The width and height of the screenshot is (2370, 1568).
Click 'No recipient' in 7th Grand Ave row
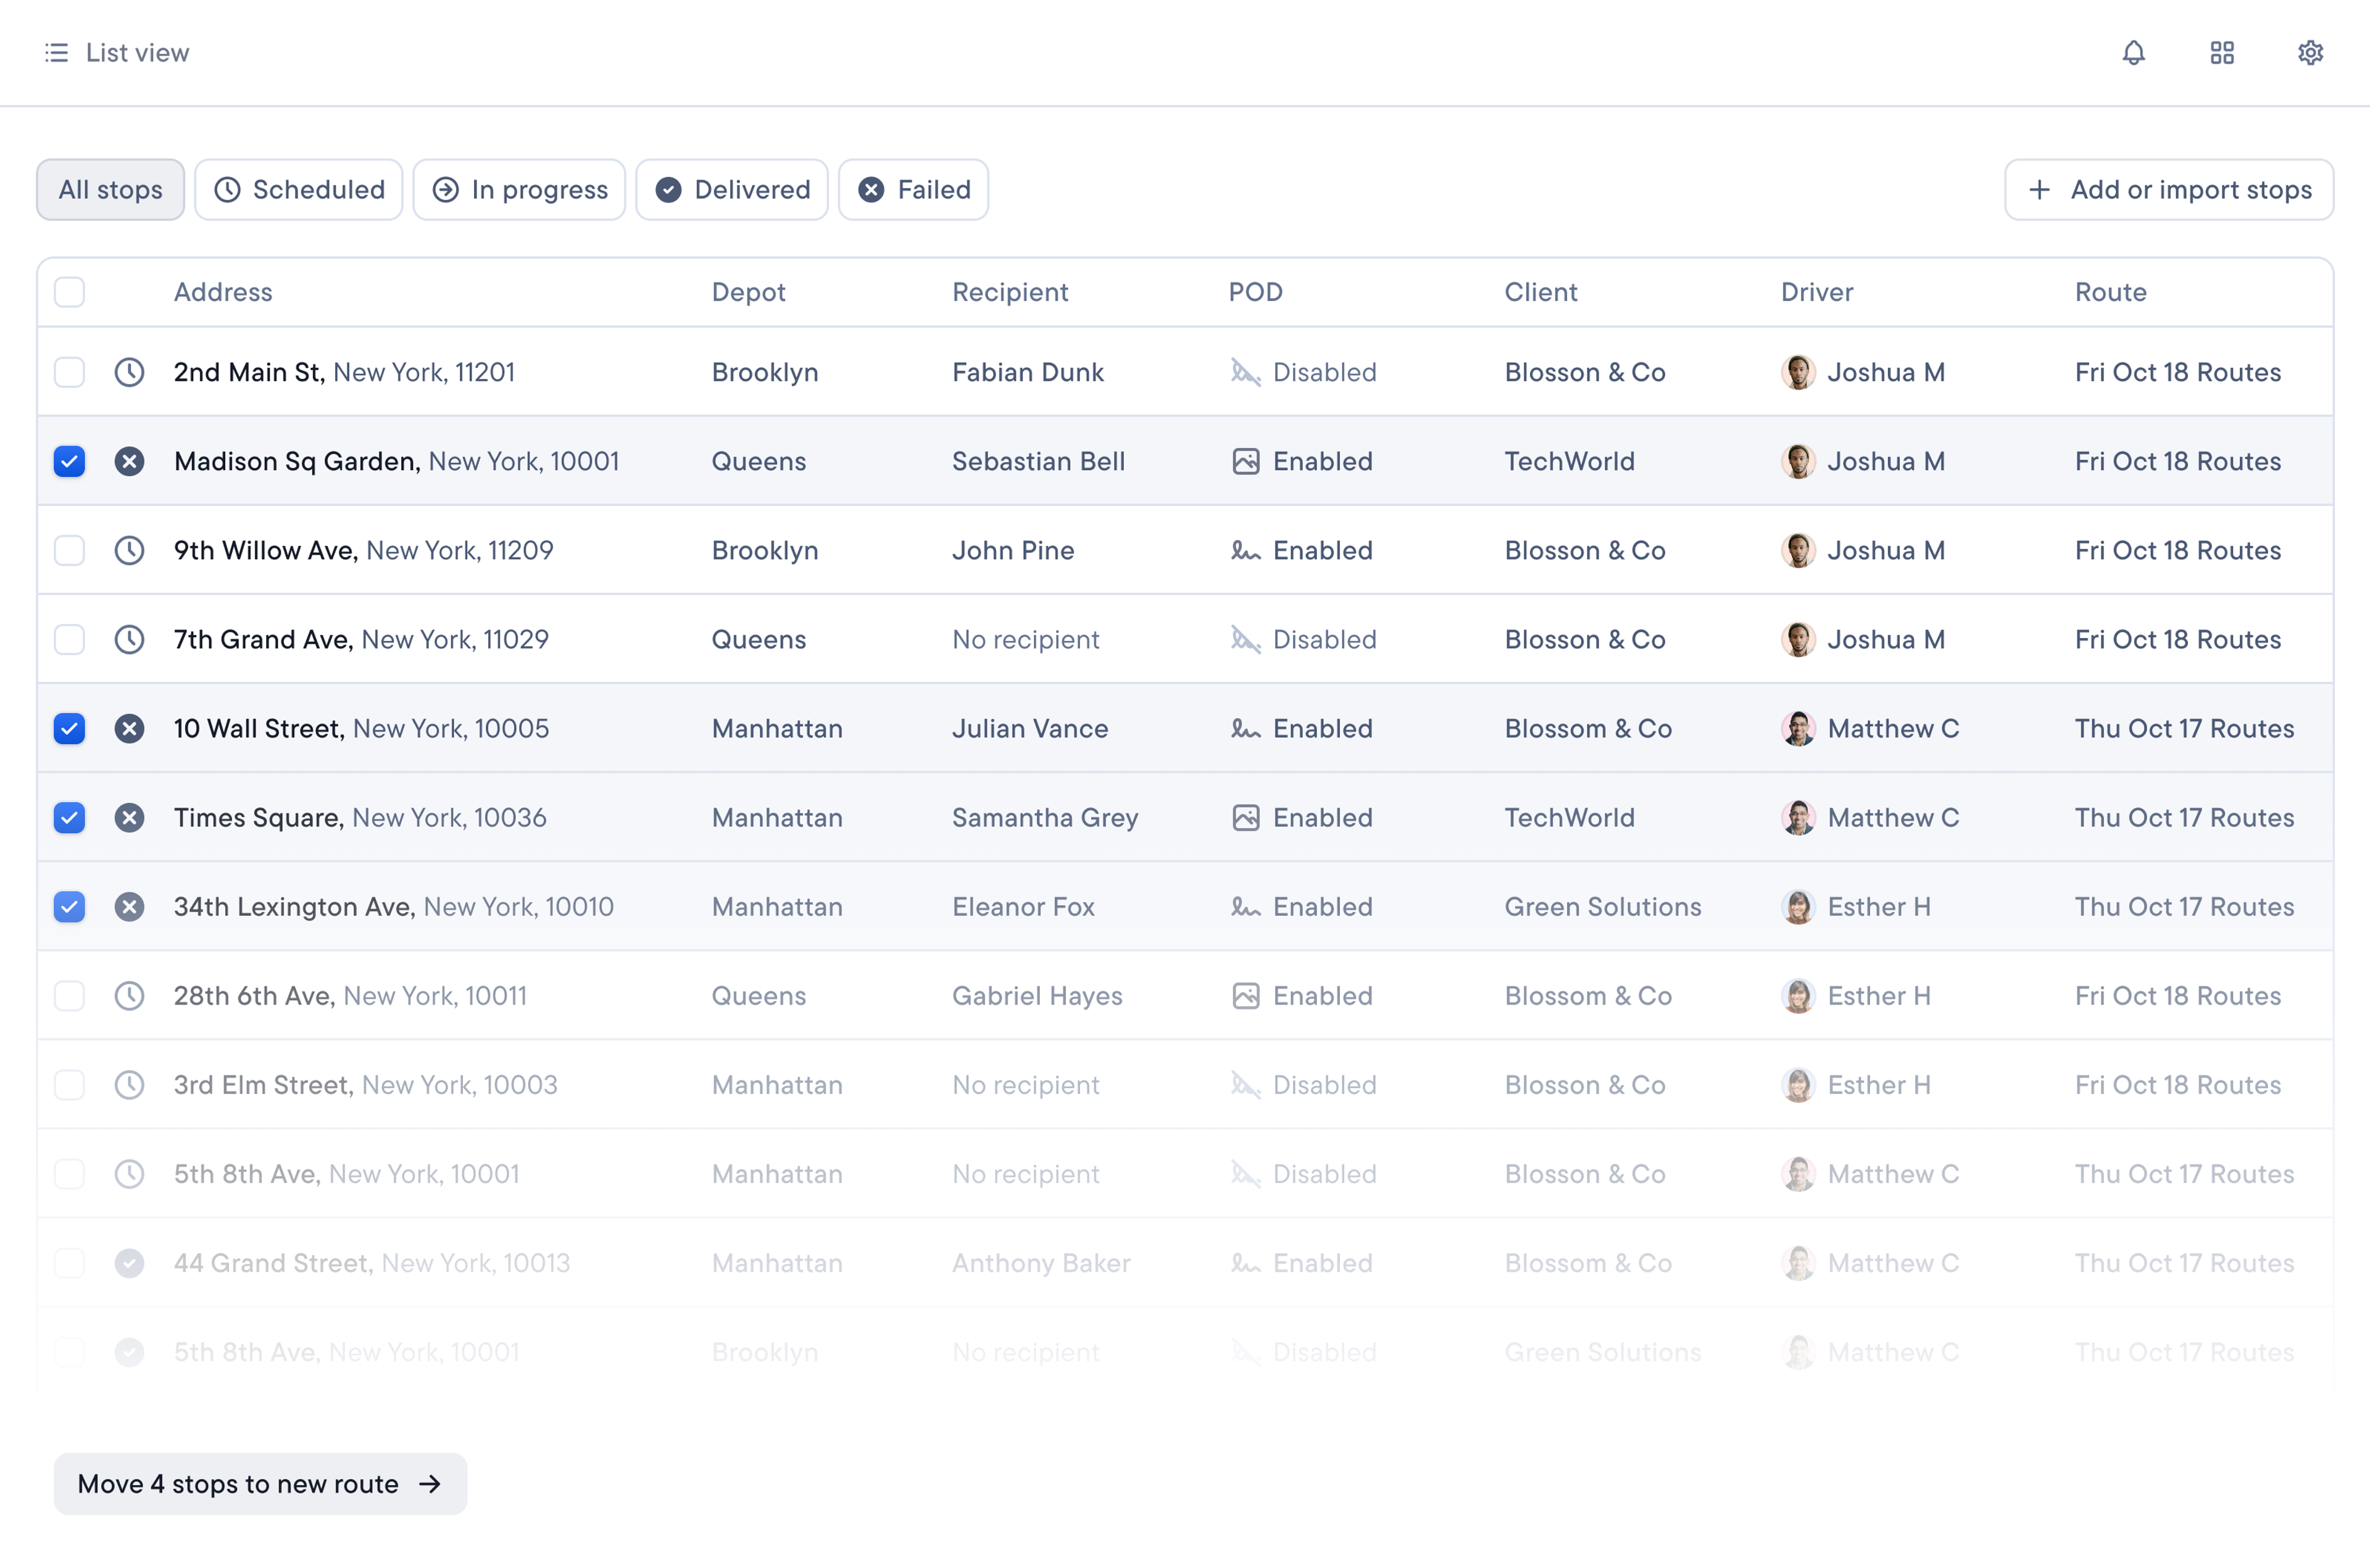pyautogui.click(x=1026, y=639)
